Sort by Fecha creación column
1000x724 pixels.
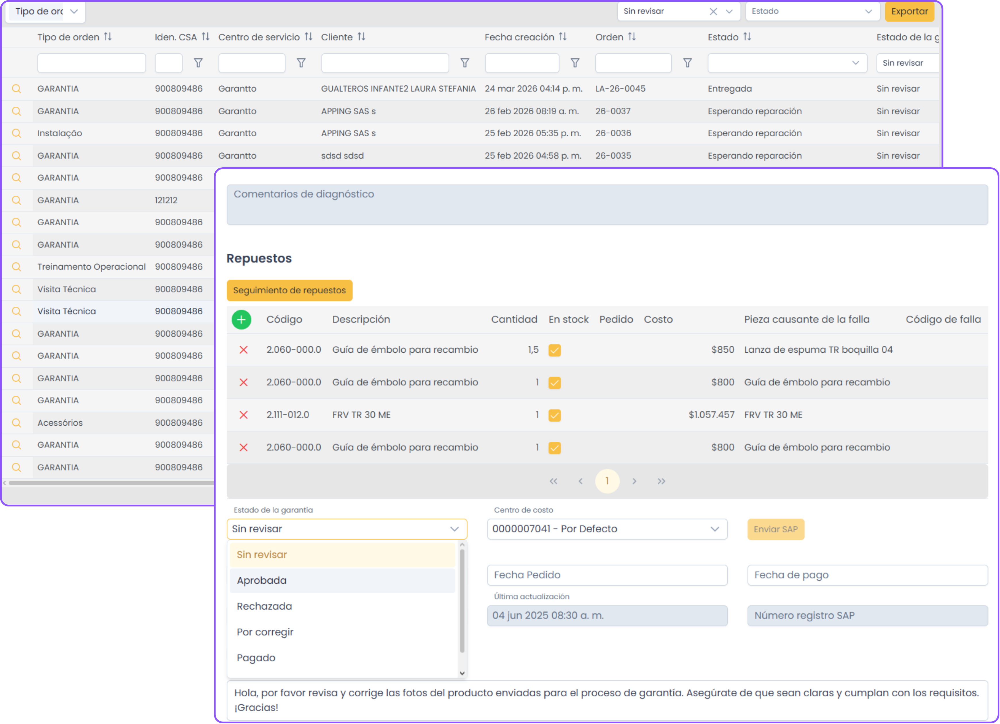click(562, 37)
